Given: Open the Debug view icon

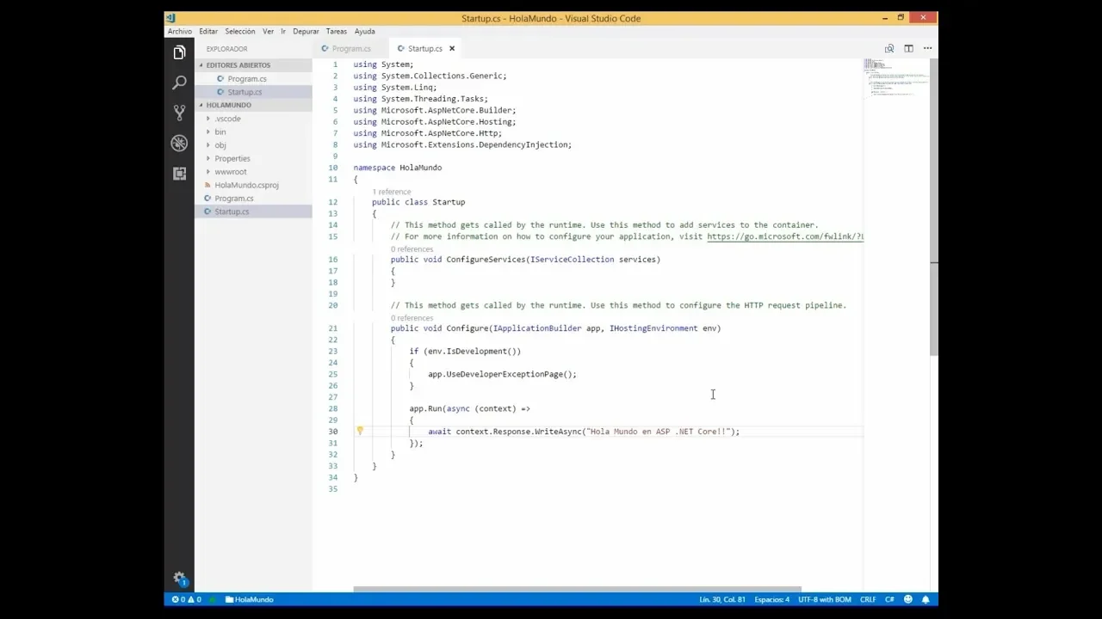Looking at the screenshot, I should coord(179,143).
